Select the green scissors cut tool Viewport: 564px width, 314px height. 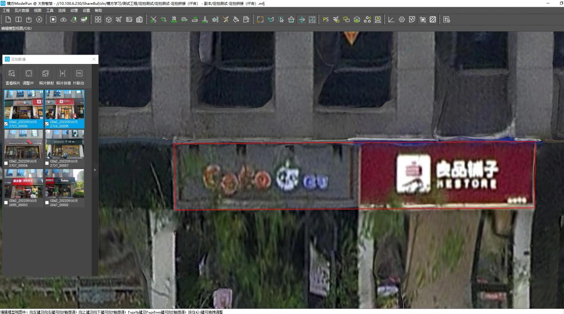point(153,20)
